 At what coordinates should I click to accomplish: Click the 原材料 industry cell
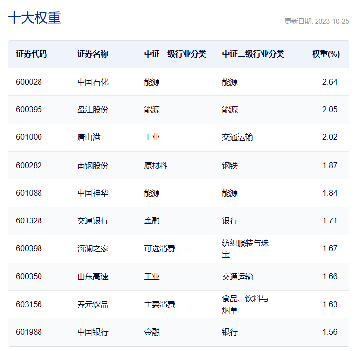pos(156,165)
